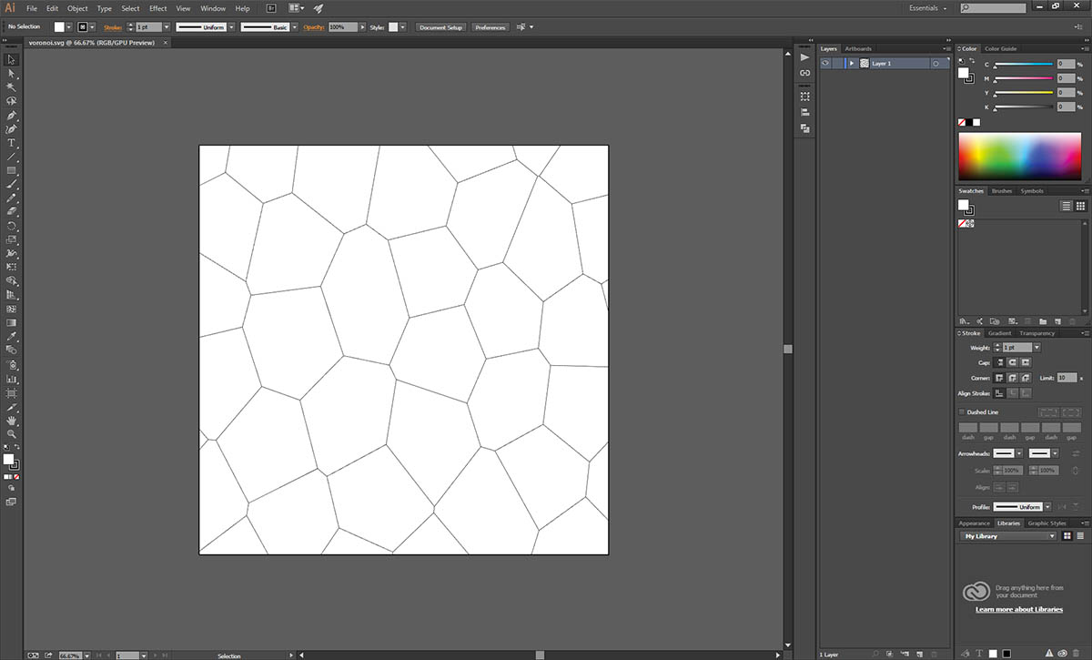Viewport: 1092px width, 660px height.
Task: Open the Essentials workspace dropdown
Action: pyautogui.click(x=928, y=8)
